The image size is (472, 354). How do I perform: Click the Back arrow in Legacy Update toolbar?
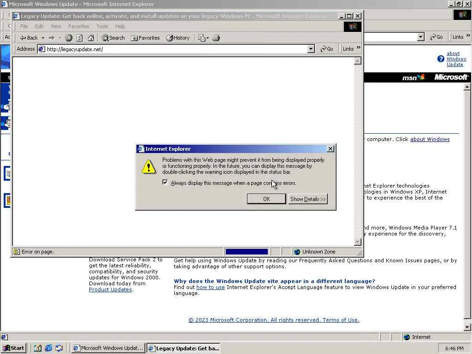point(29,38)
